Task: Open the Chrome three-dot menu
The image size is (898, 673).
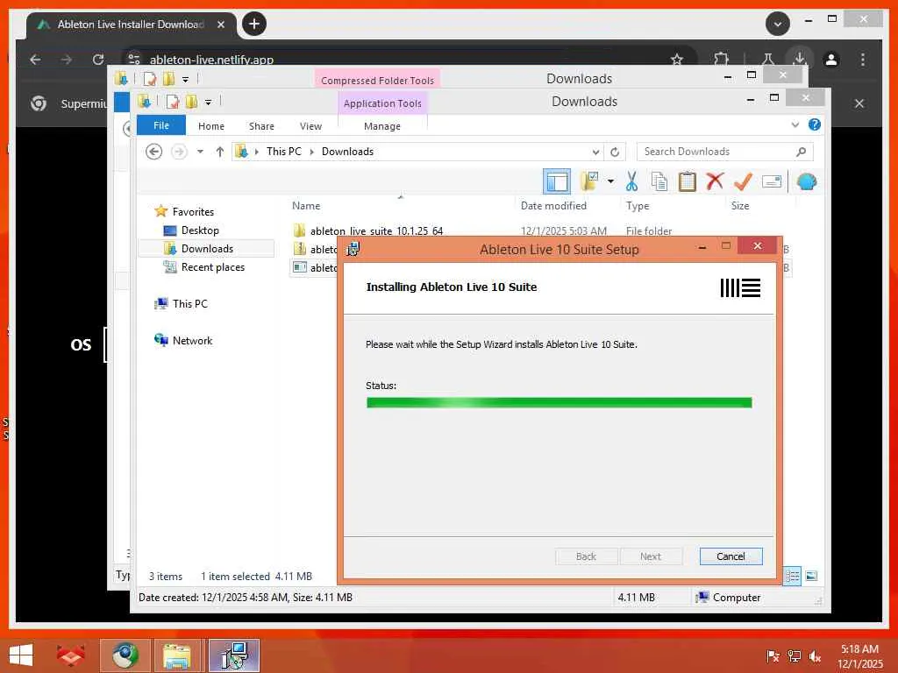Action: click(863, 60)
